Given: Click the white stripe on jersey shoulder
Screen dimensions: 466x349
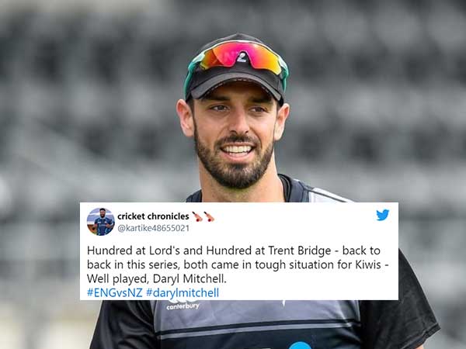Looking at the screenshot, I should 327,195.
